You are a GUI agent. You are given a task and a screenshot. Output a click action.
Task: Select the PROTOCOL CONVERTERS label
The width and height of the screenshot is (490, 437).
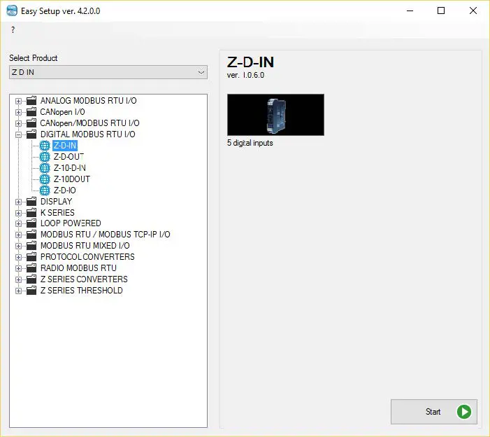tap(87, 257)
